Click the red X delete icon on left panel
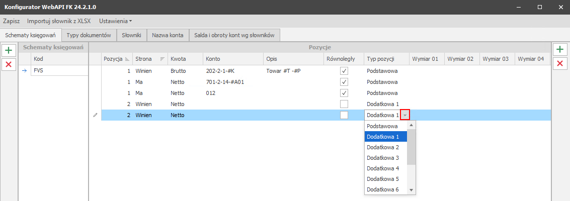The width and height of the screenshot is (570, 201). (x=8, y=64)
